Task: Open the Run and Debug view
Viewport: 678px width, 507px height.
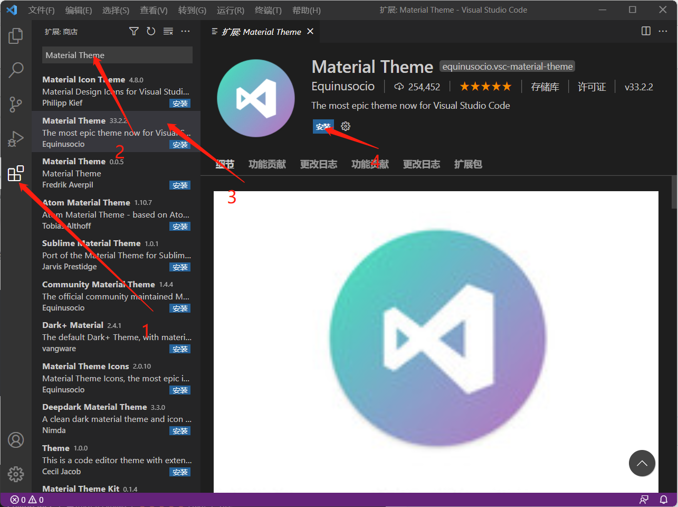Action: [x=16, y=139]
